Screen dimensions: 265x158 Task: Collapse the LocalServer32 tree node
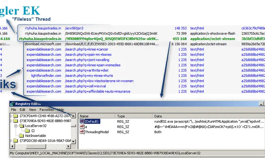point(16,126)
